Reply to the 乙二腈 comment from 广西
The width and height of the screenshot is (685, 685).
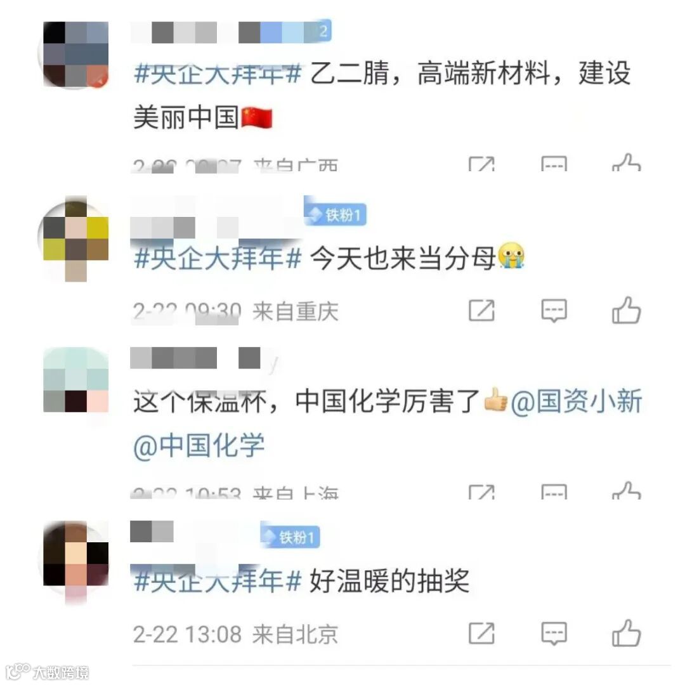554,164
